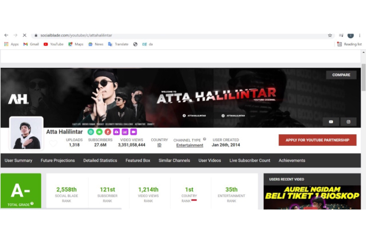Screen dimensions: 366x243
Task: Open the Gmail bookmark
Action: [x=31, y=44]
